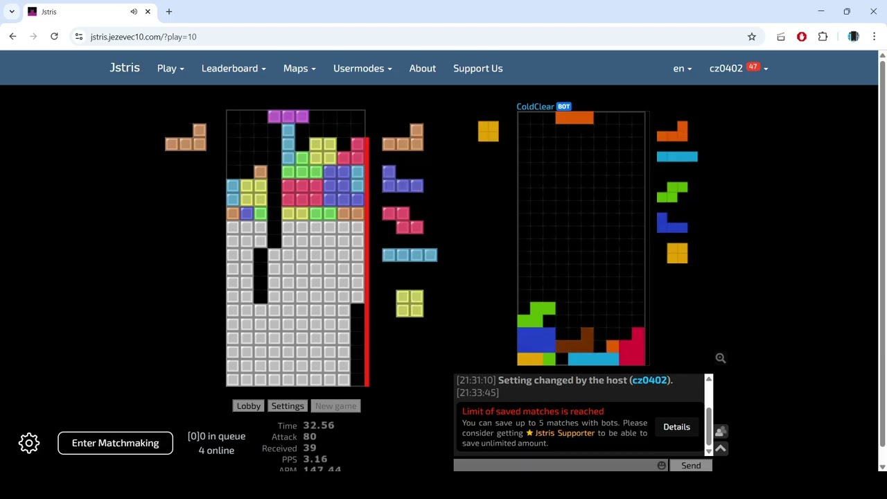
Task: Collapse chat with the up-arrow icon
Action: [721, 448]
